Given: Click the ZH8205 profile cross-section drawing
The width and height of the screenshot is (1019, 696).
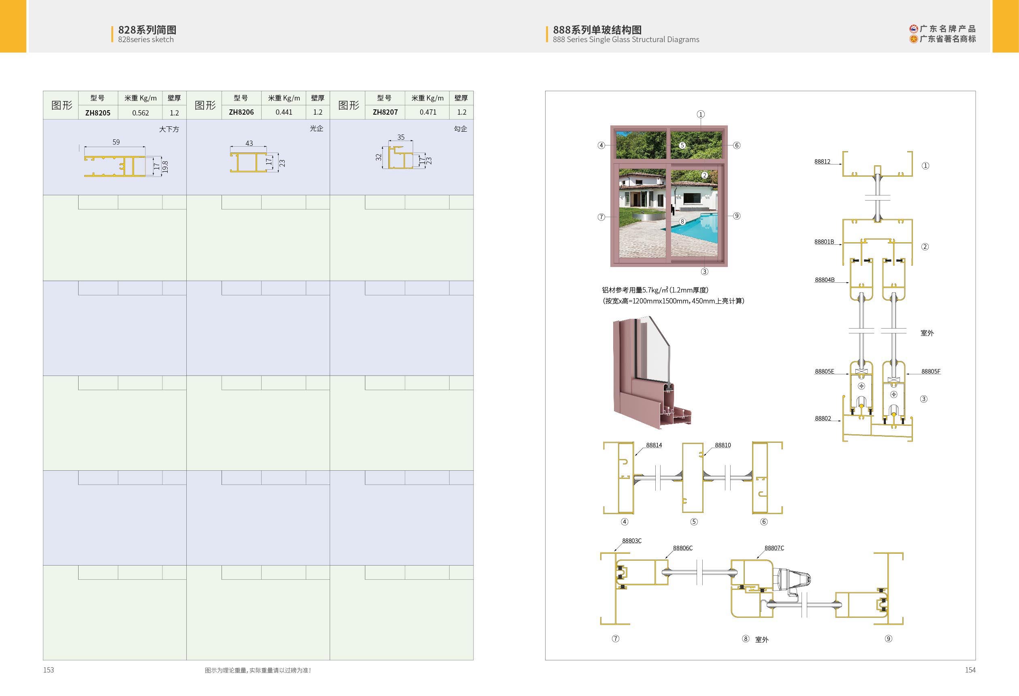Looking at the screenshot, I should pyautogui.click(x=115, y=166).
